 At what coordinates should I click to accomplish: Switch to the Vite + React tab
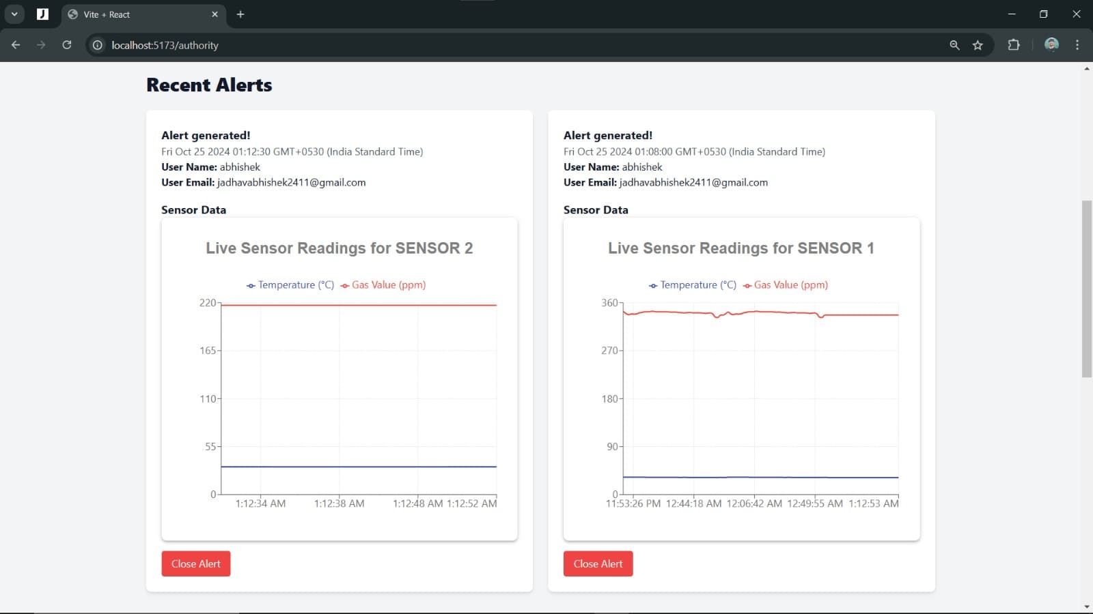(137, 14)
